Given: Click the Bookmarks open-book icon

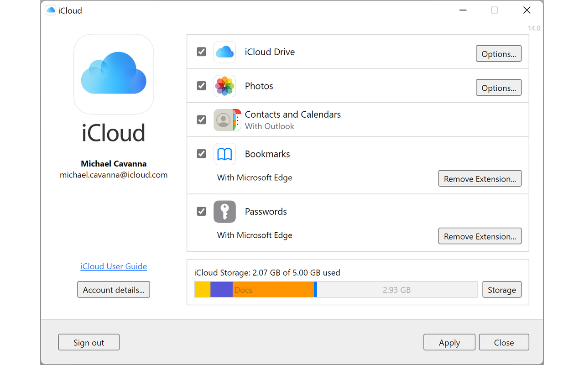Looking at the screenshot, I should pos(224,154).
